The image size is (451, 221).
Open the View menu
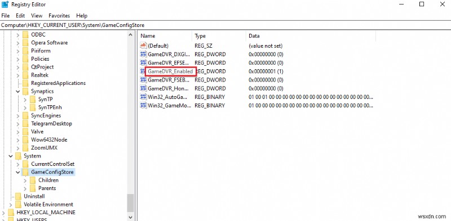click(x=37, y=16)
